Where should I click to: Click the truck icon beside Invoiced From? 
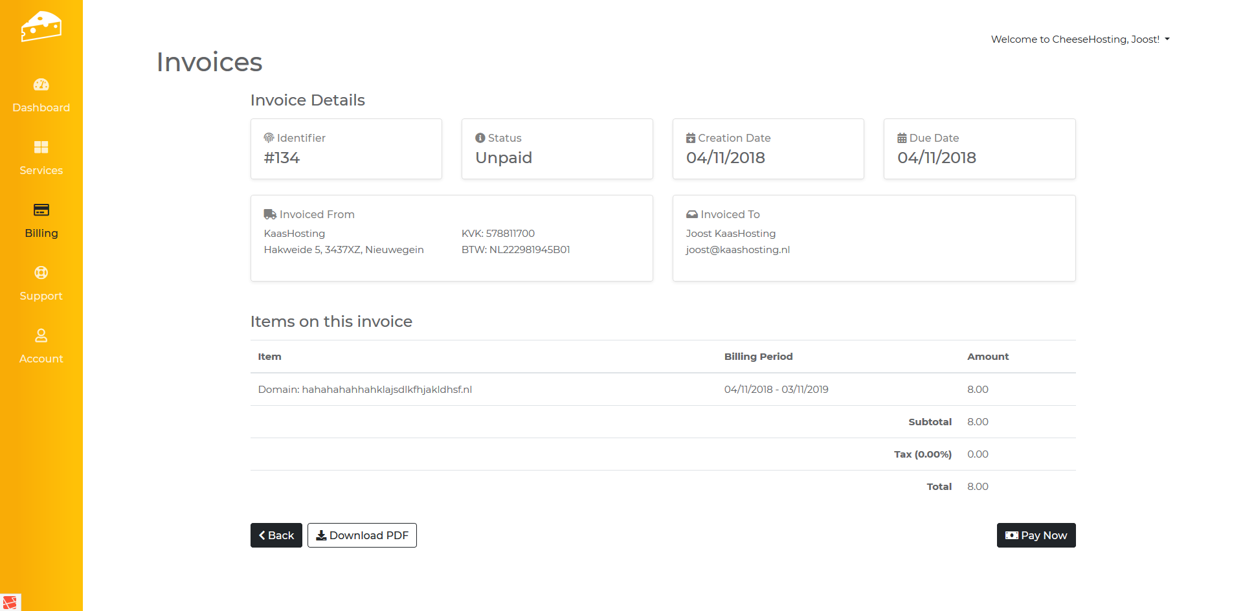pos(270,214)
